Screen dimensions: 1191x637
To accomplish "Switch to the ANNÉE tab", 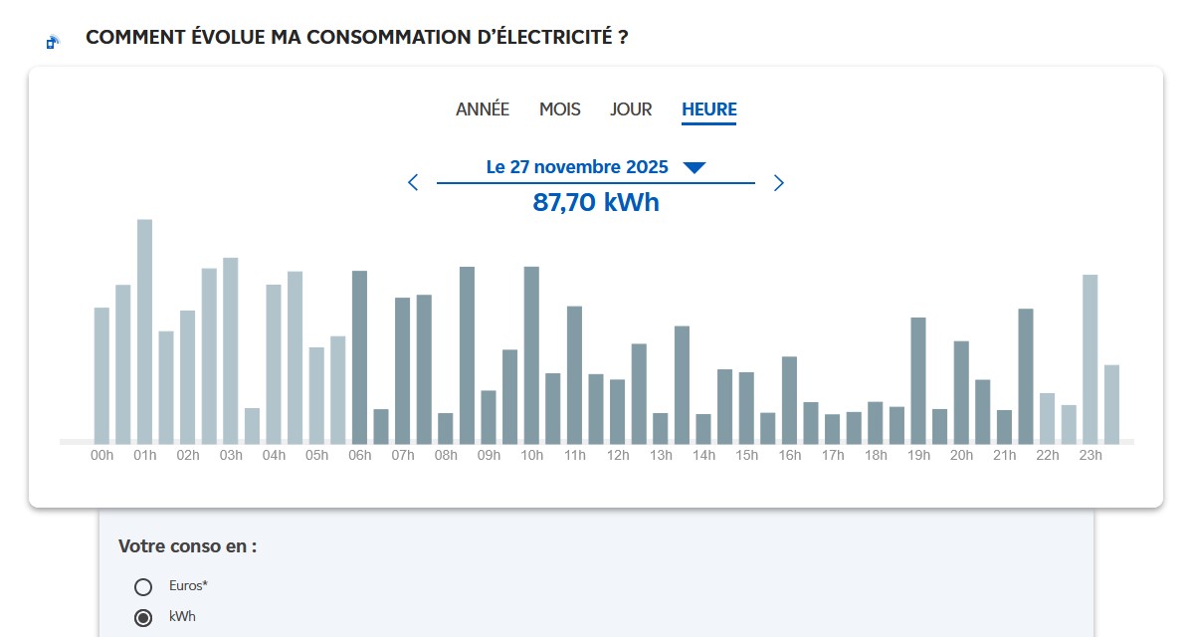I will point(483,109).
